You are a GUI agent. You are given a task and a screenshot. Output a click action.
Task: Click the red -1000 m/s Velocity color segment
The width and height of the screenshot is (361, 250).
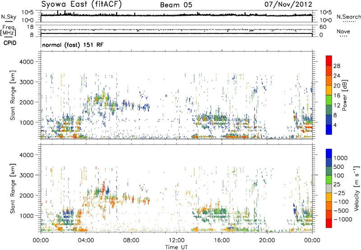(x=329, y=223)
